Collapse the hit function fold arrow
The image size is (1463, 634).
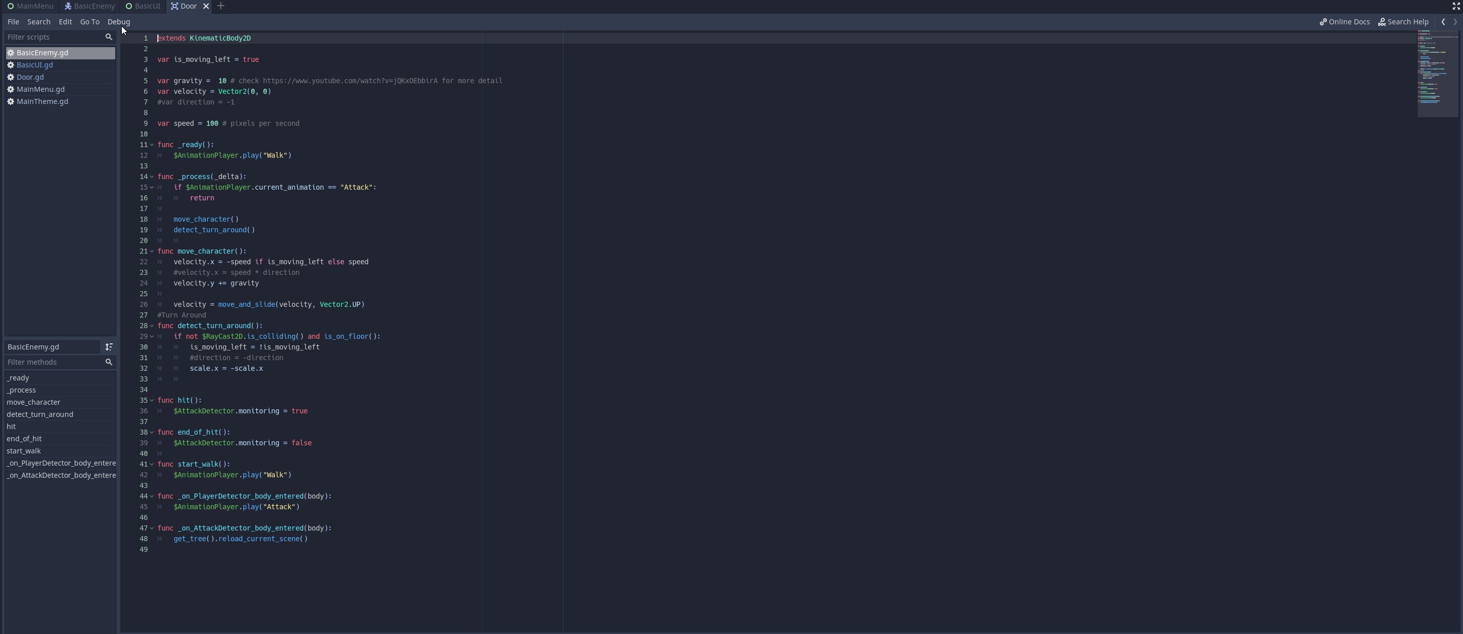tap(151, 400)
